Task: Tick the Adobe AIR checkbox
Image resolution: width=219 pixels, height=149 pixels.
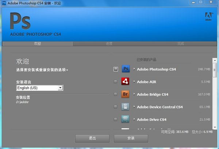Action: (115, 82)
